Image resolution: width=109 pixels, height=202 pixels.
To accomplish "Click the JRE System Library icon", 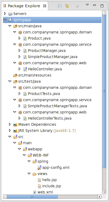I will 15,131.
